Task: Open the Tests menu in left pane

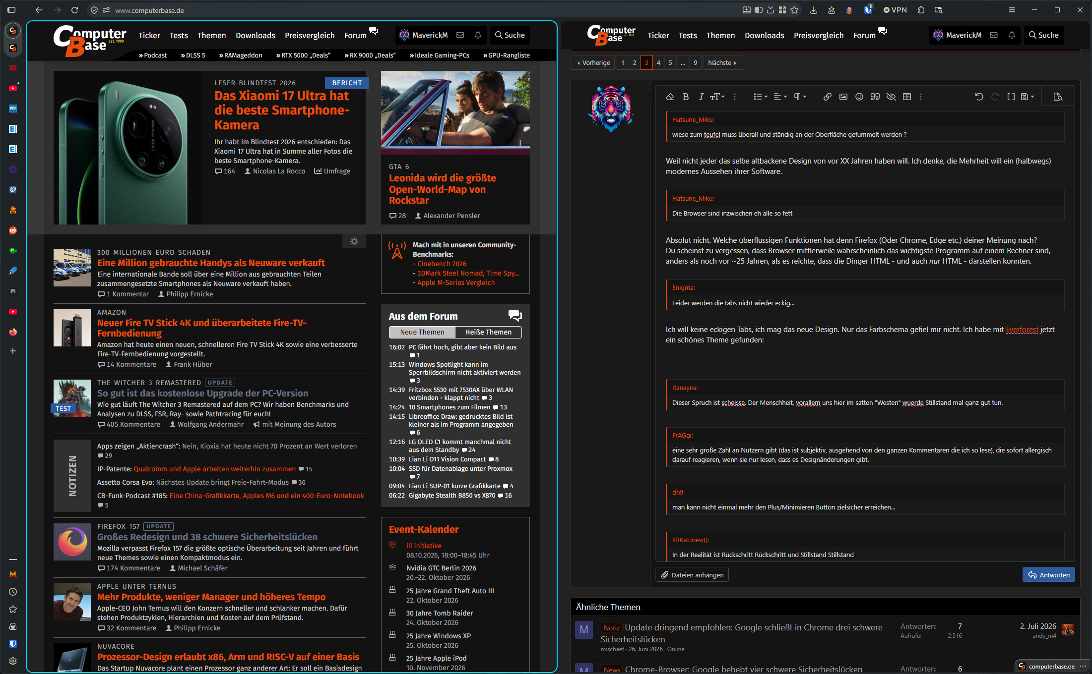Action: (179, 35)
